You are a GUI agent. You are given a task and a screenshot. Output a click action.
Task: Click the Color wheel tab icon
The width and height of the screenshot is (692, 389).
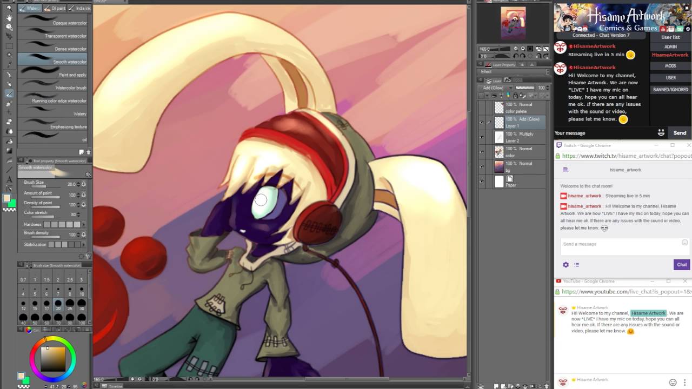click(x=29, y=330)
